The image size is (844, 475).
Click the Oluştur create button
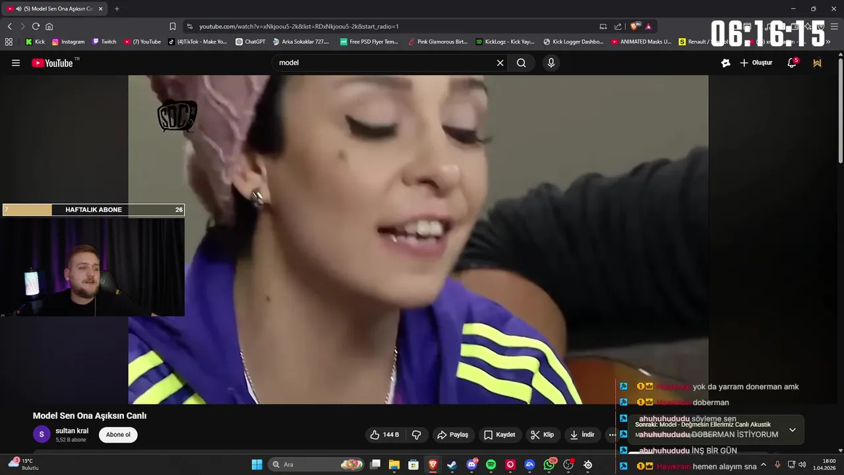pos(756,63)
